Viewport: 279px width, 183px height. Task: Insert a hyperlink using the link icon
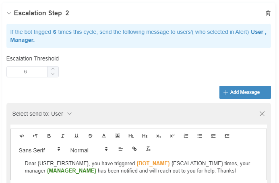point(134,149)
